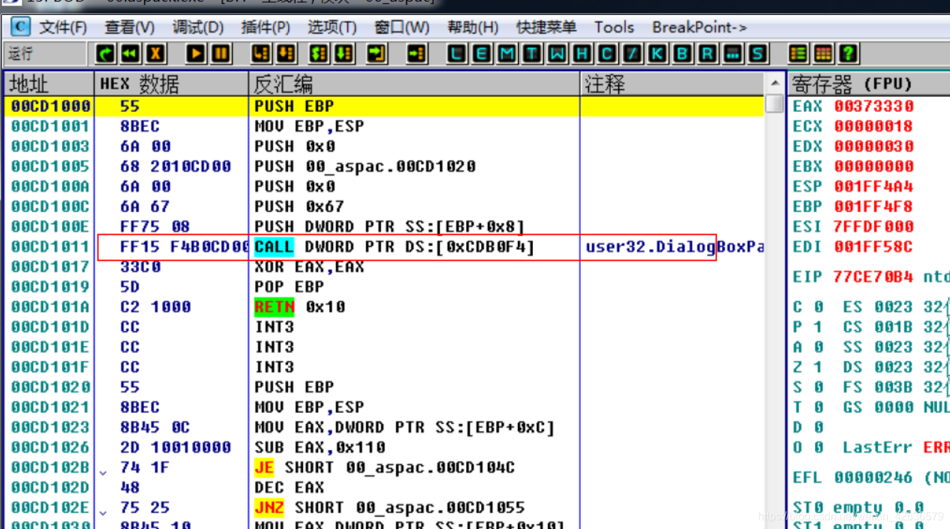Open the 快捷菜单 menu

tap(547, 27)
